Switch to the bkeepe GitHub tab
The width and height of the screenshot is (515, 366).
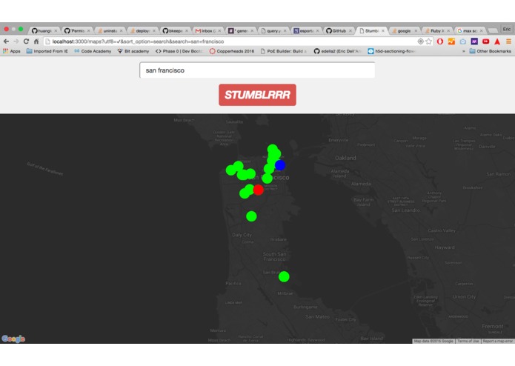point(175,31)
